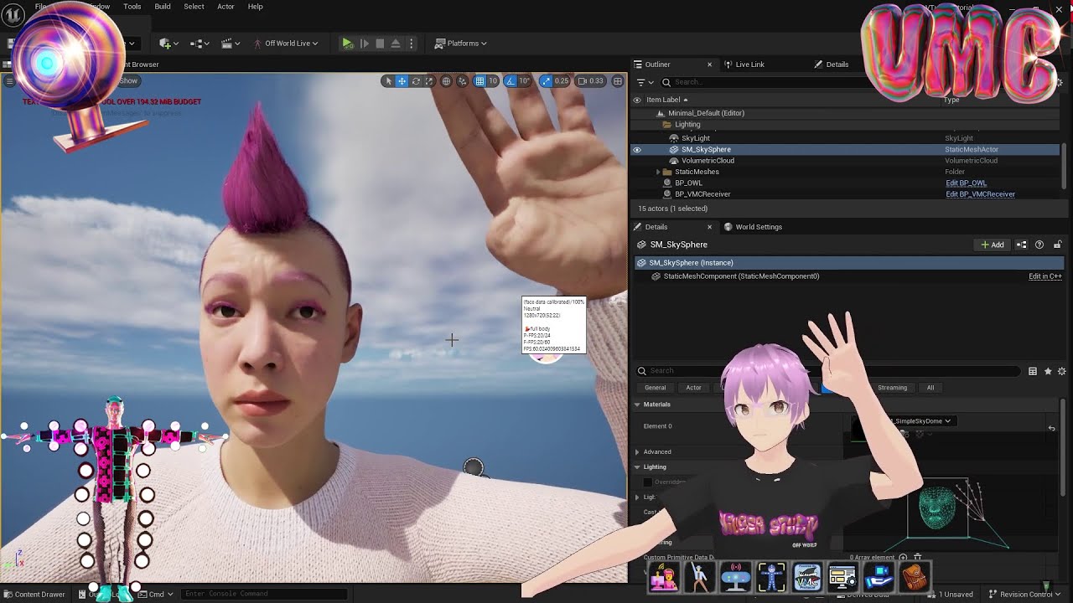Screen dimensions: 1073x603
Task: Open the grid snap size value 10
Action: pos(493,81)
